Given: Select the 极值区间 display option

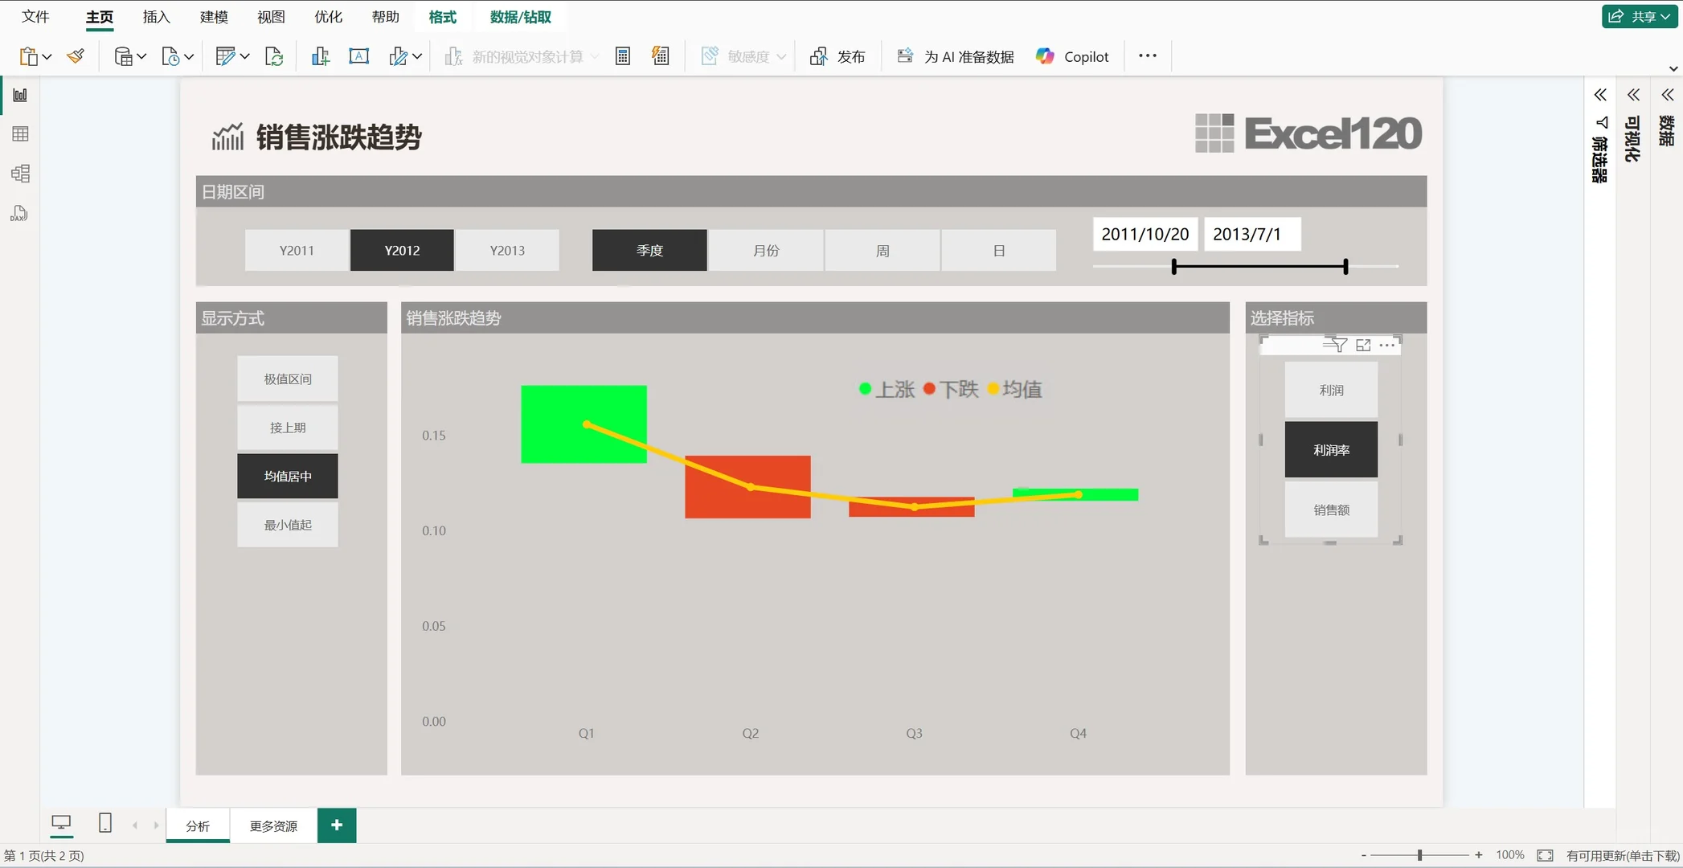Looking at the screenshot, I should (288, 379).
